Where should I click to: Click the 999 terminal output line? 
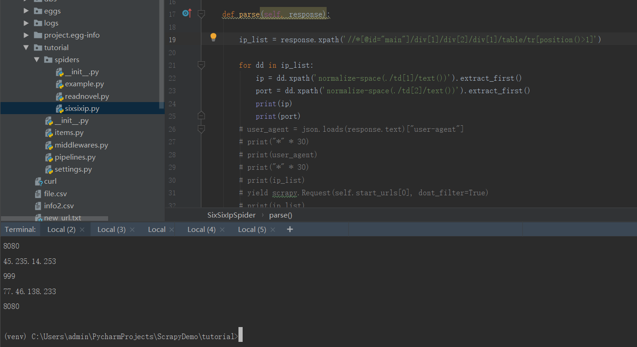9,276
